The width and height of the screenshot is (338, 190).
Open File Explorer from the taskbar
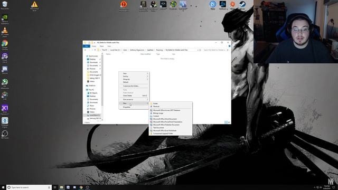click(61, 187)
